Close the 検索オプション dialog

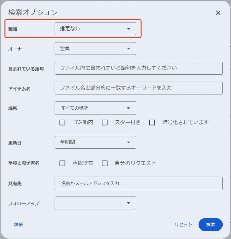pyautogui.click(x=218, y=13)
